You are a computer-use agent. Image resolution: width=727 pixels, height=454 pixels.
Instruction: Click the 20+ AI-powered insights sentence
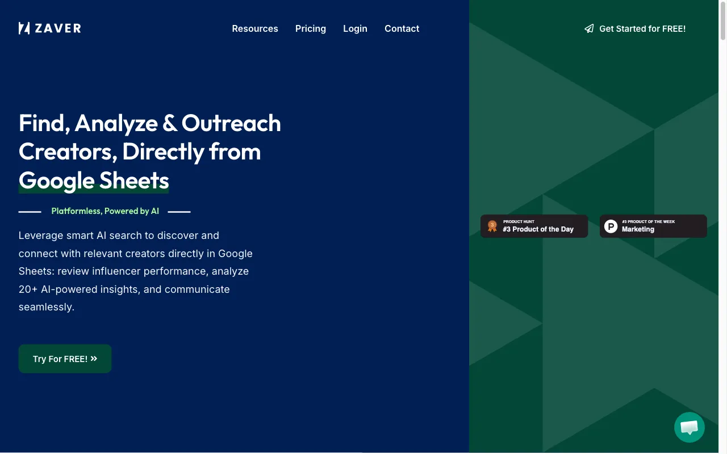pos(124,289)
